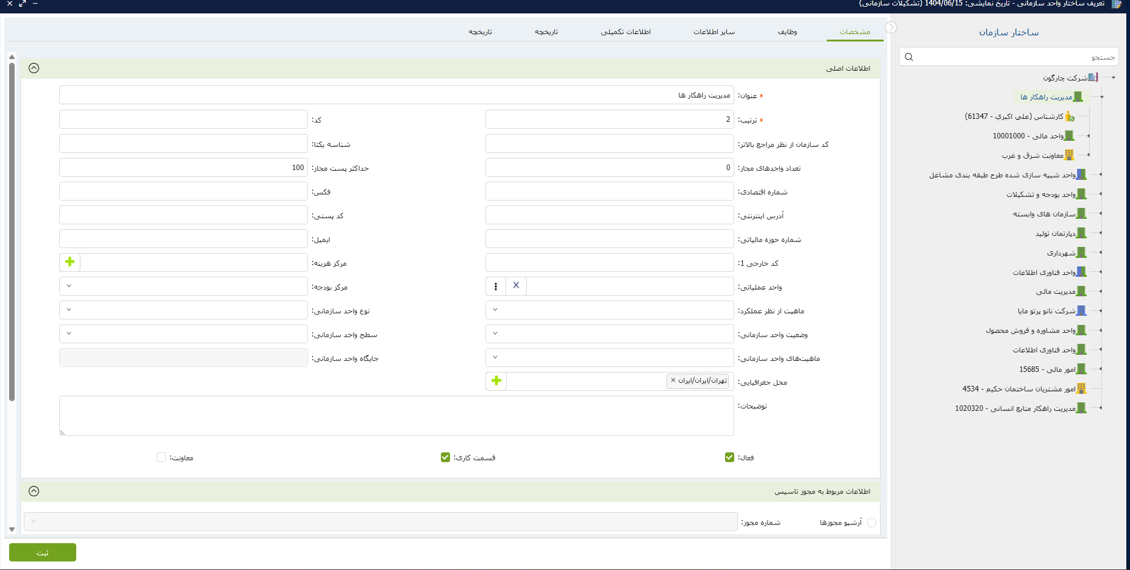This screenshot has height=570, width=1130.
Task: Click the search magnifier icon in organization structure
Action: pos(909,57)
